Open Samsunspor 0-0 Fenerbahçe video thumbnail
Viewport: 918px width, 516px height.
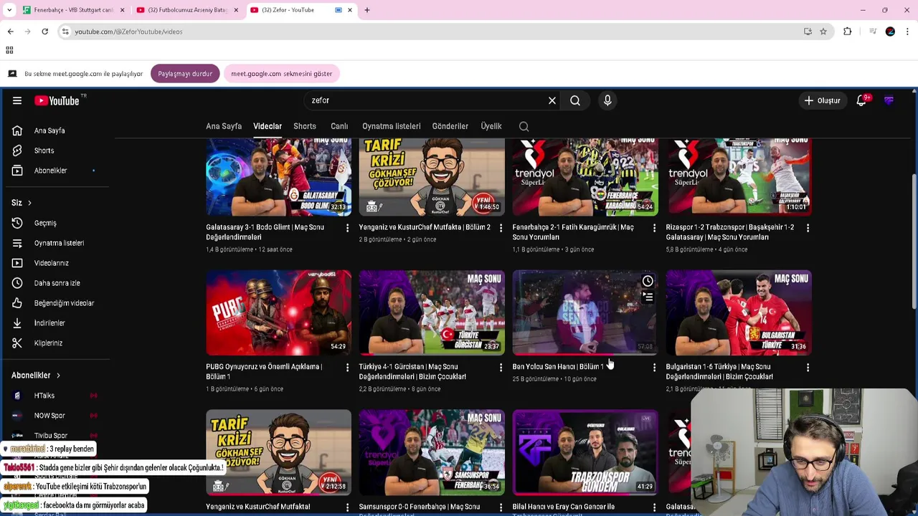[x=432, y=453]
